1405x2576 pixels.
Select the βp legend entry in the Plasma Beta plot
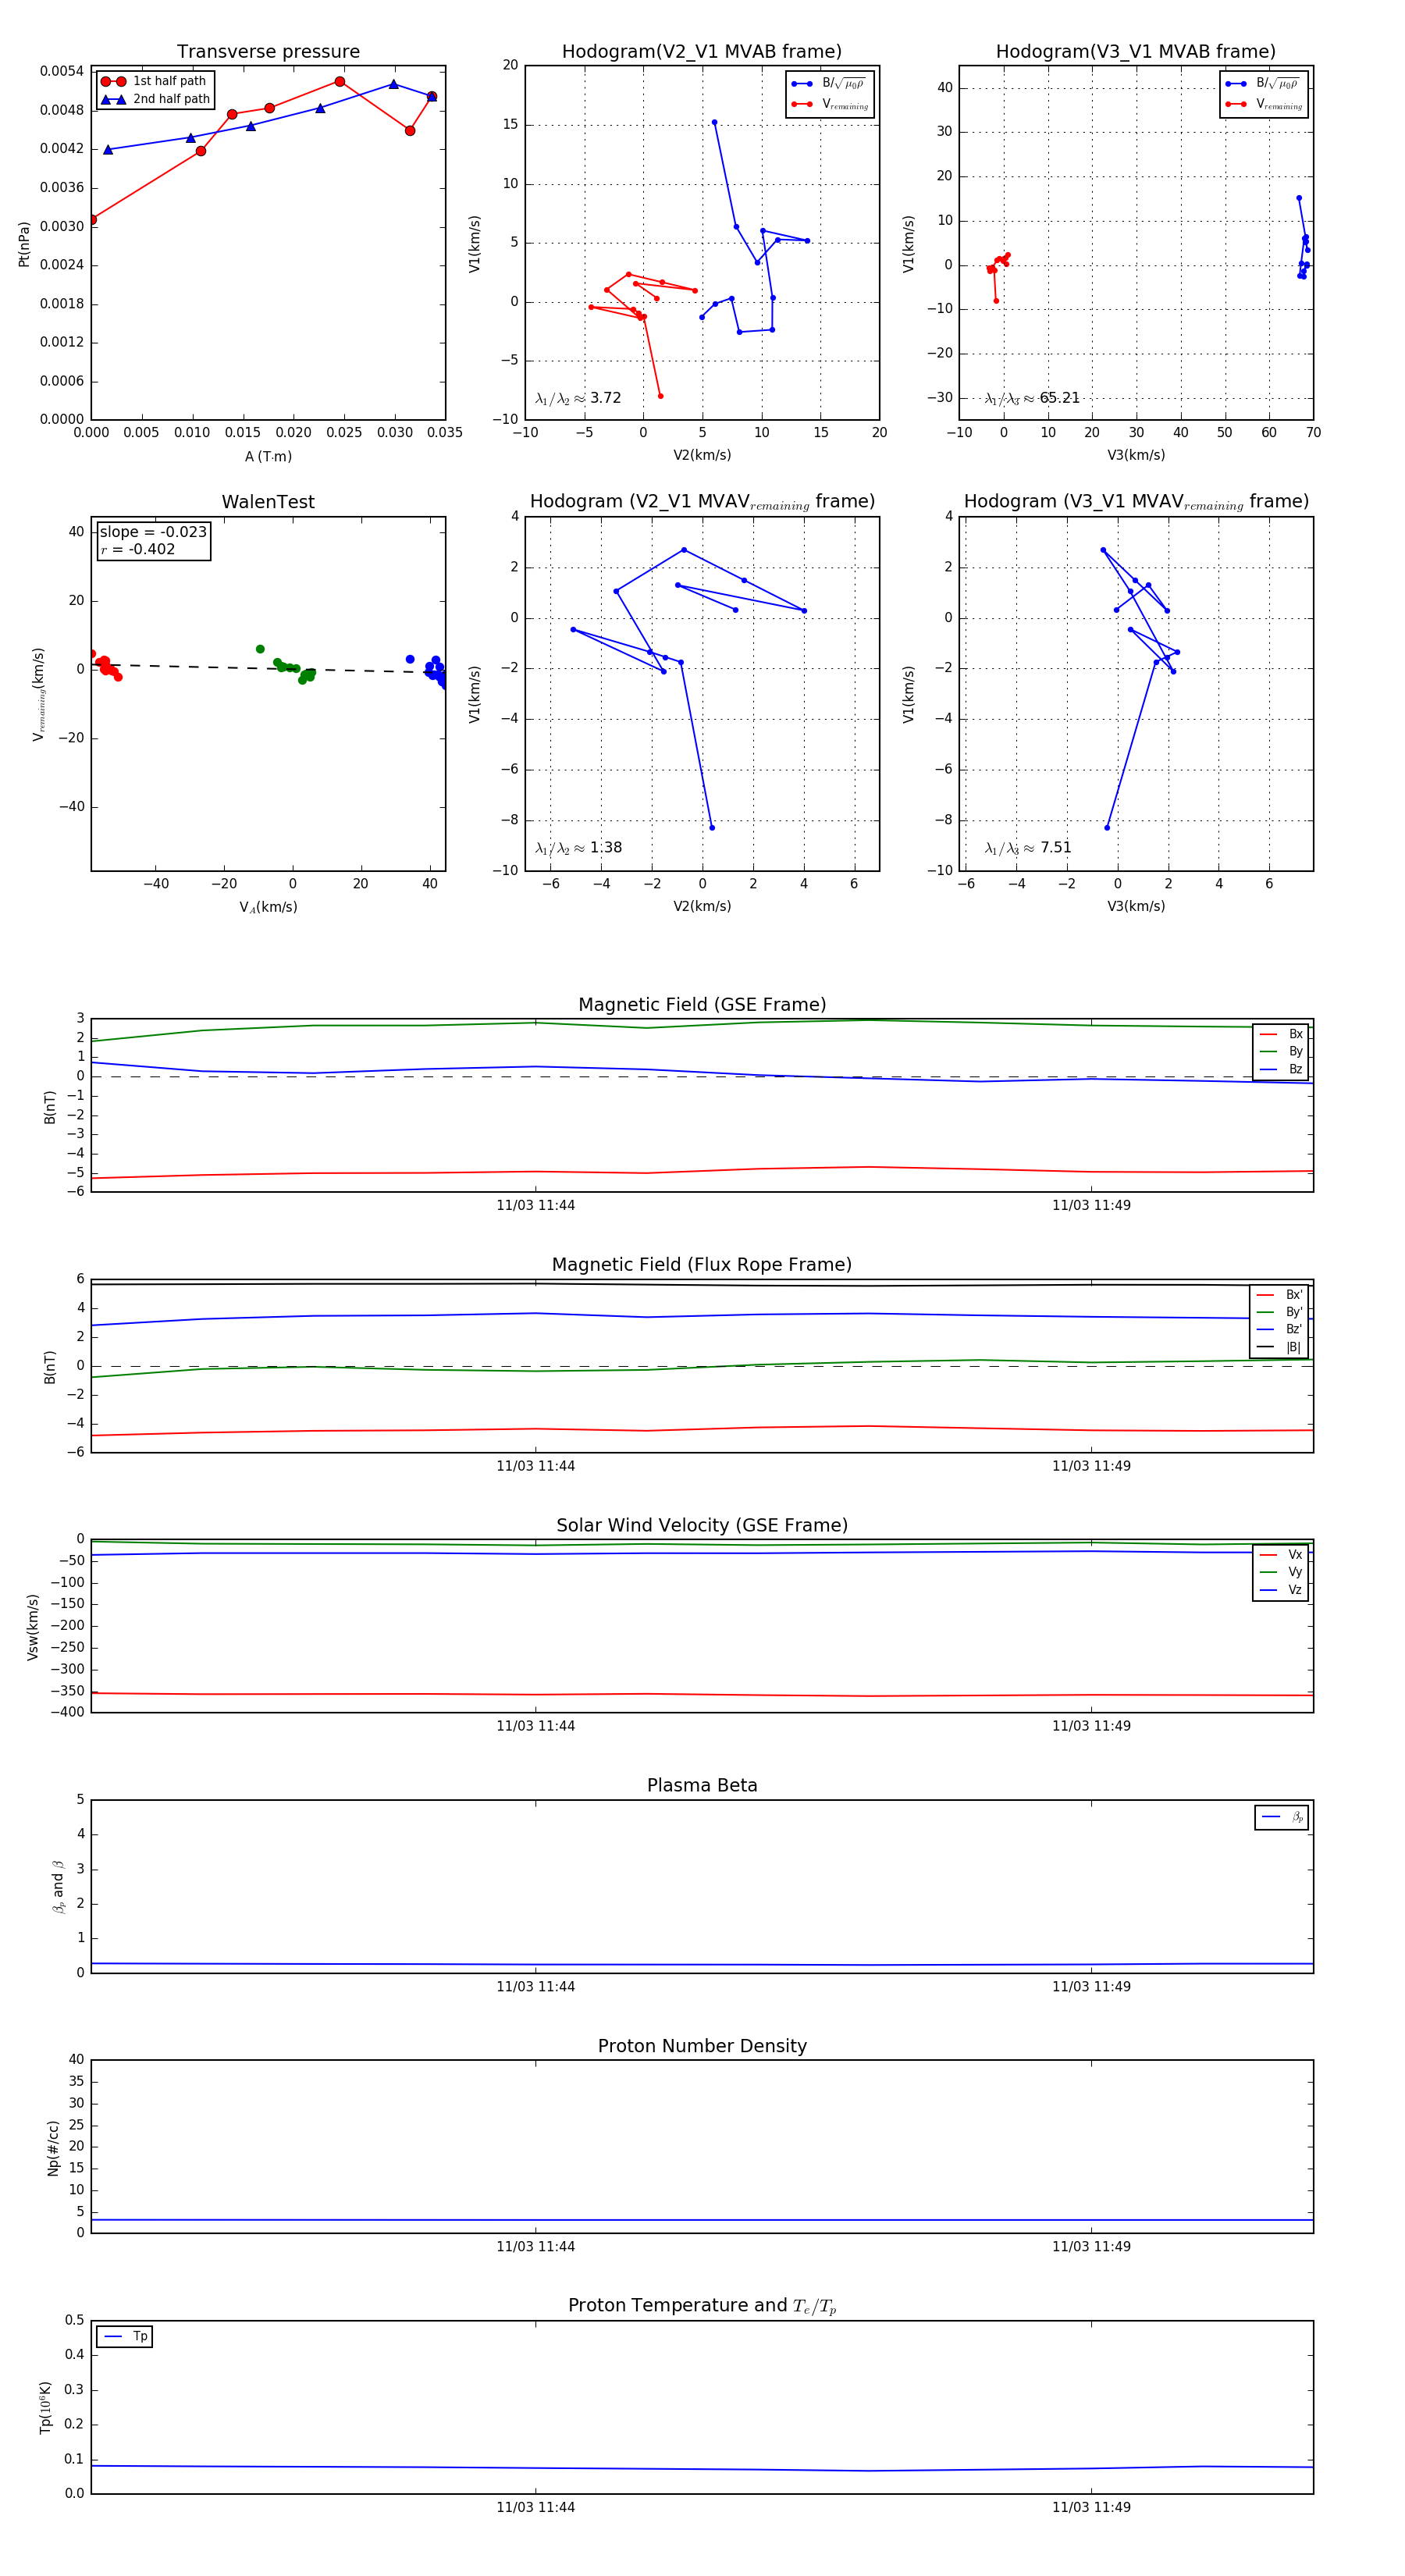coord(1282,1817)
